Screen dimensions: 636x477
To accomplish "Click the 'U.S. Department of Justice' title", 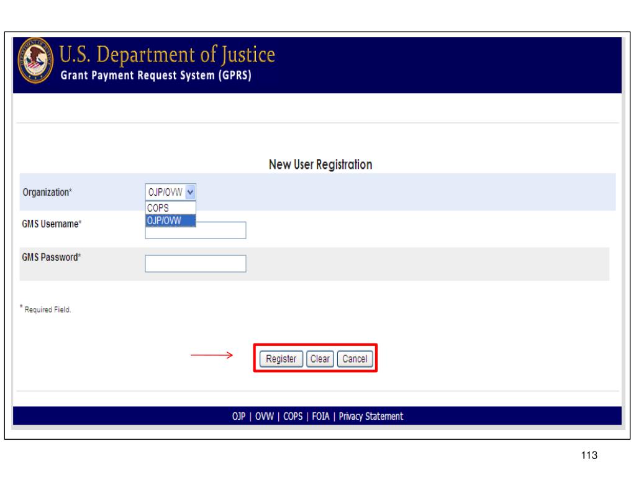I will (x=167, y=55).
